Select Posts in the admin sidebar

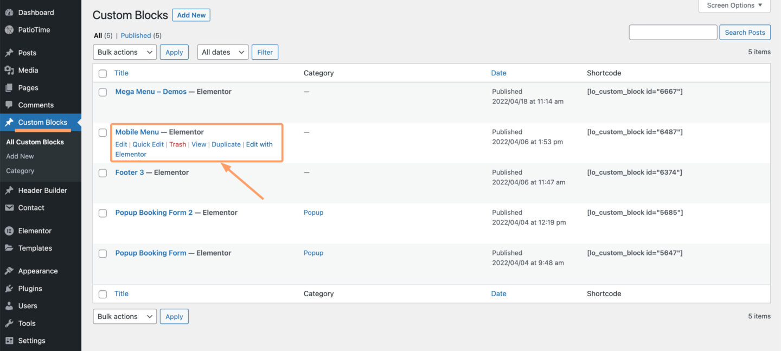27,52
